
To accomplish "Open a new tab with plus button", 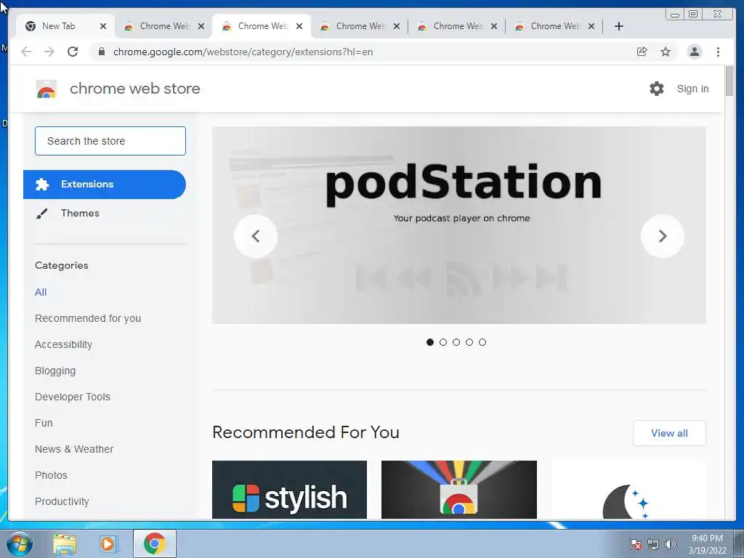I will click(619, 26).
